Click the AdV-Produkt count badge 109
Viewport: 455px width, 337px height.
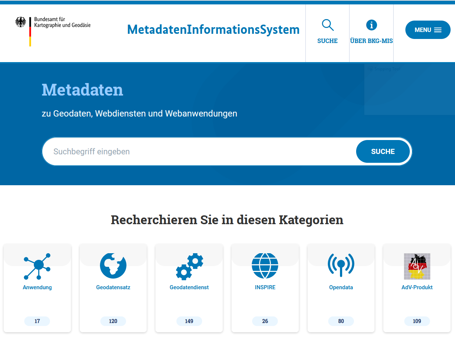[x=417, y=321]
